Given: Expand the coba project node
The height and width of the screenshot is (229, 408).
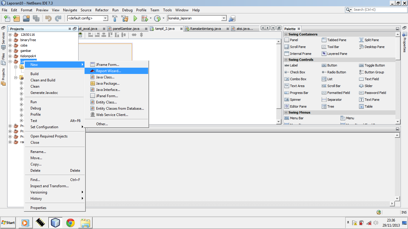Looking at the screenshot, I should tap(10, 45).
